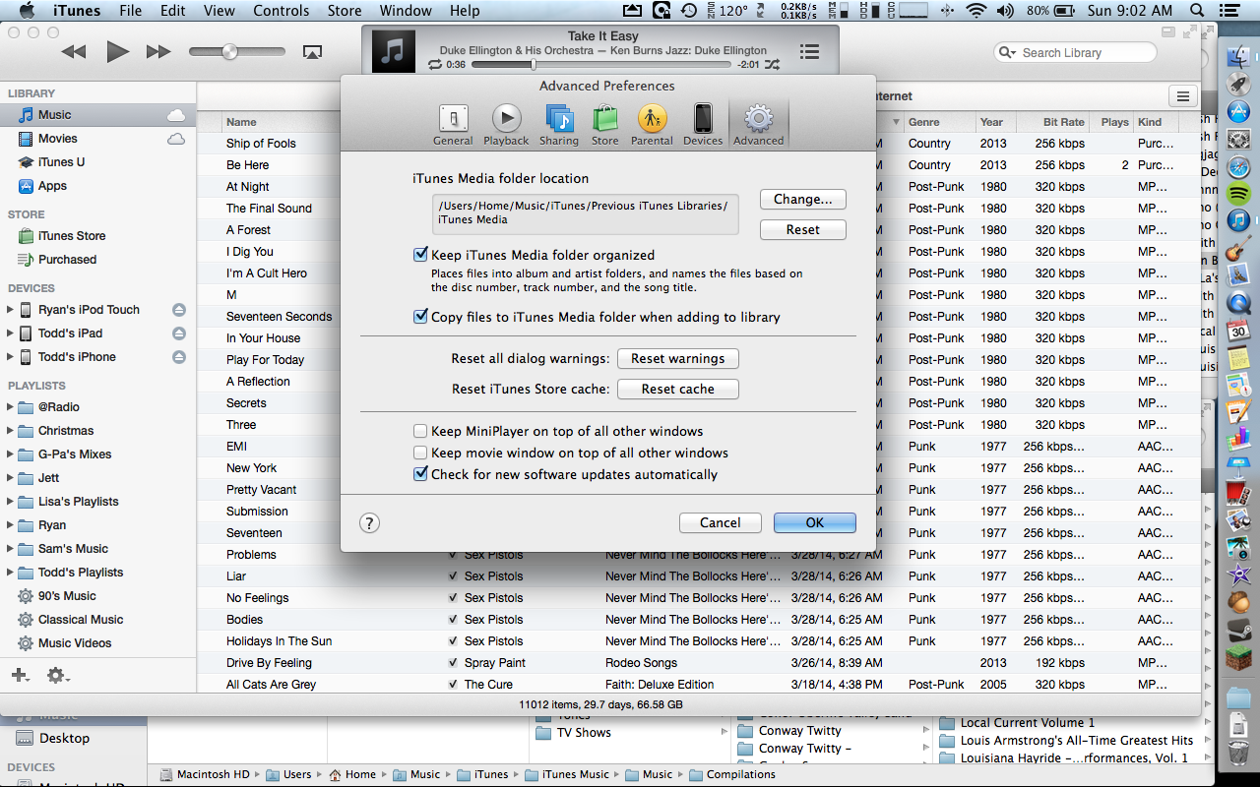Click the Search Library field
This screenshot has width=1260, height=787.
pyautogui.click(x=1075, y=52)
